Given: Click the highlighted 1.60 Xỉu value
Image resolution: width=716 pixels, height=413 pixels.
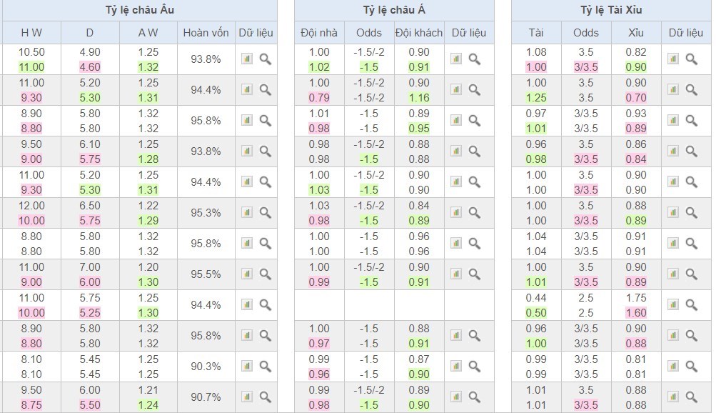Looking at the screenshot, I should click(635, 313).
